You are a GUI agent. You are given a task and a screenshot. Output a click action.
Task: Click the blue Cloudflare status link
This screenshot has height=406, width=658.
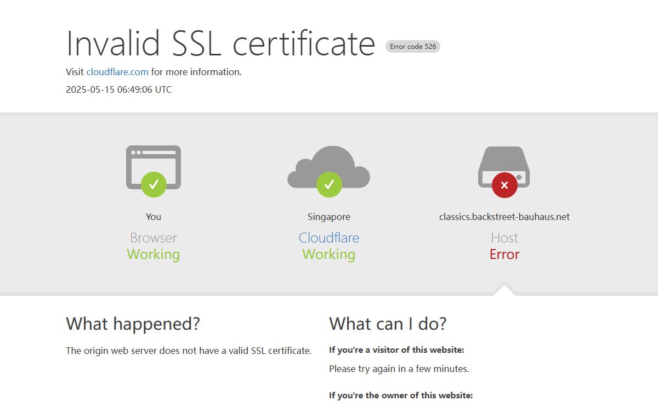pyautogui.click(x=329, y=238)
